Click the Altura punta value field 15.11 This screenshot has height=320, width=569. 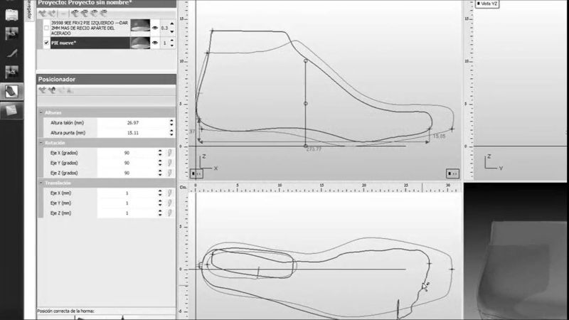tap(133, 133)
